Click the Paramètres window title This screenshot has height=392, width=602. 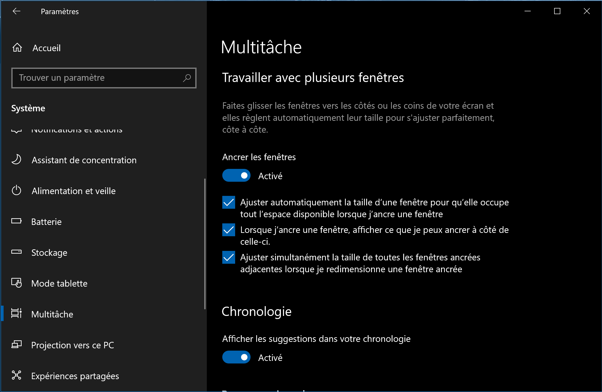[60, 12]
